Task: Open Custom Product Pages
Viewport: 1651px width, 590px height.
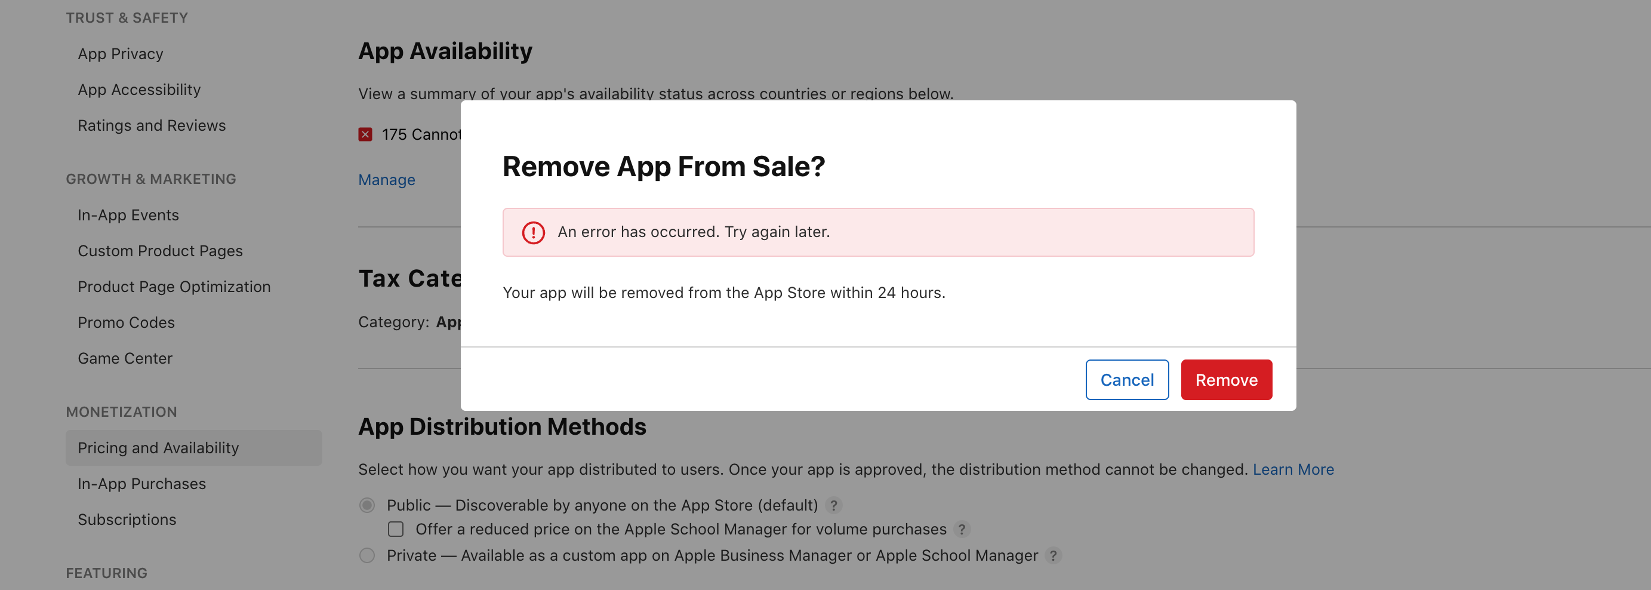Action: pos(160,251)
